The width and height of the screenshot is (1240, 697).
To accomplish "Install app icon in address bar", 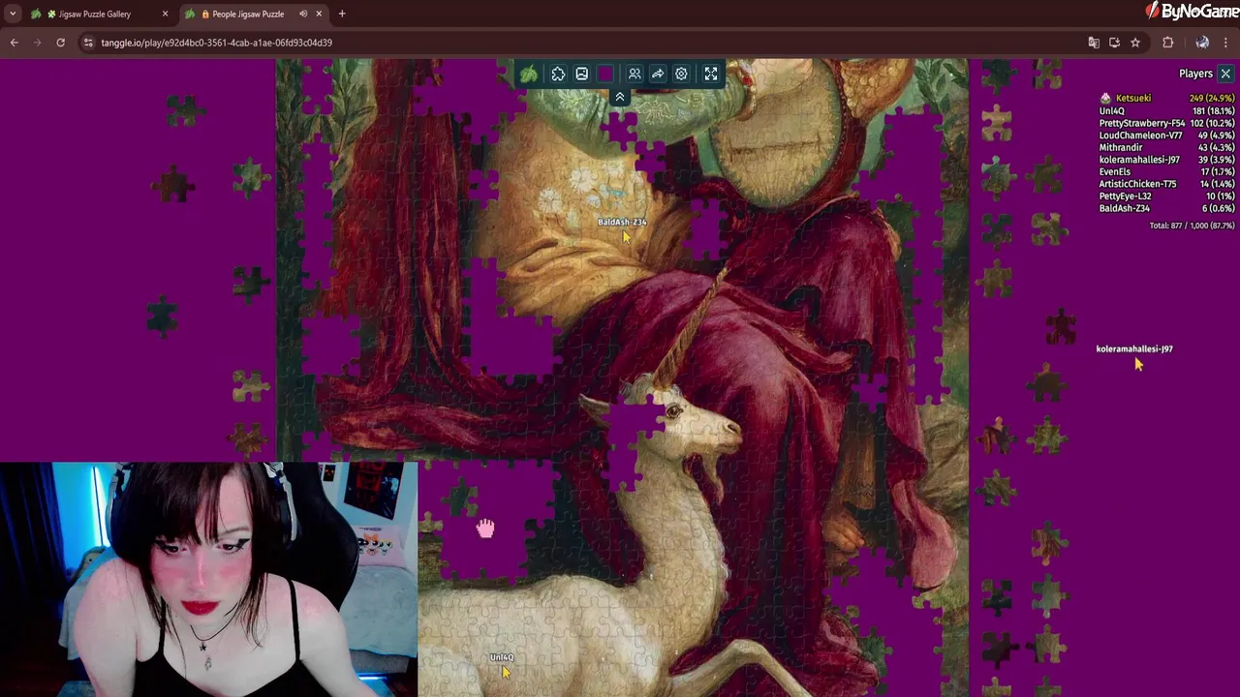I will (x=1114, y=43).
